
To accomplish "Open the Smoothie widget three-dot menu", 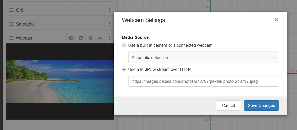I will pyautogui.click(x=109, y=24).
